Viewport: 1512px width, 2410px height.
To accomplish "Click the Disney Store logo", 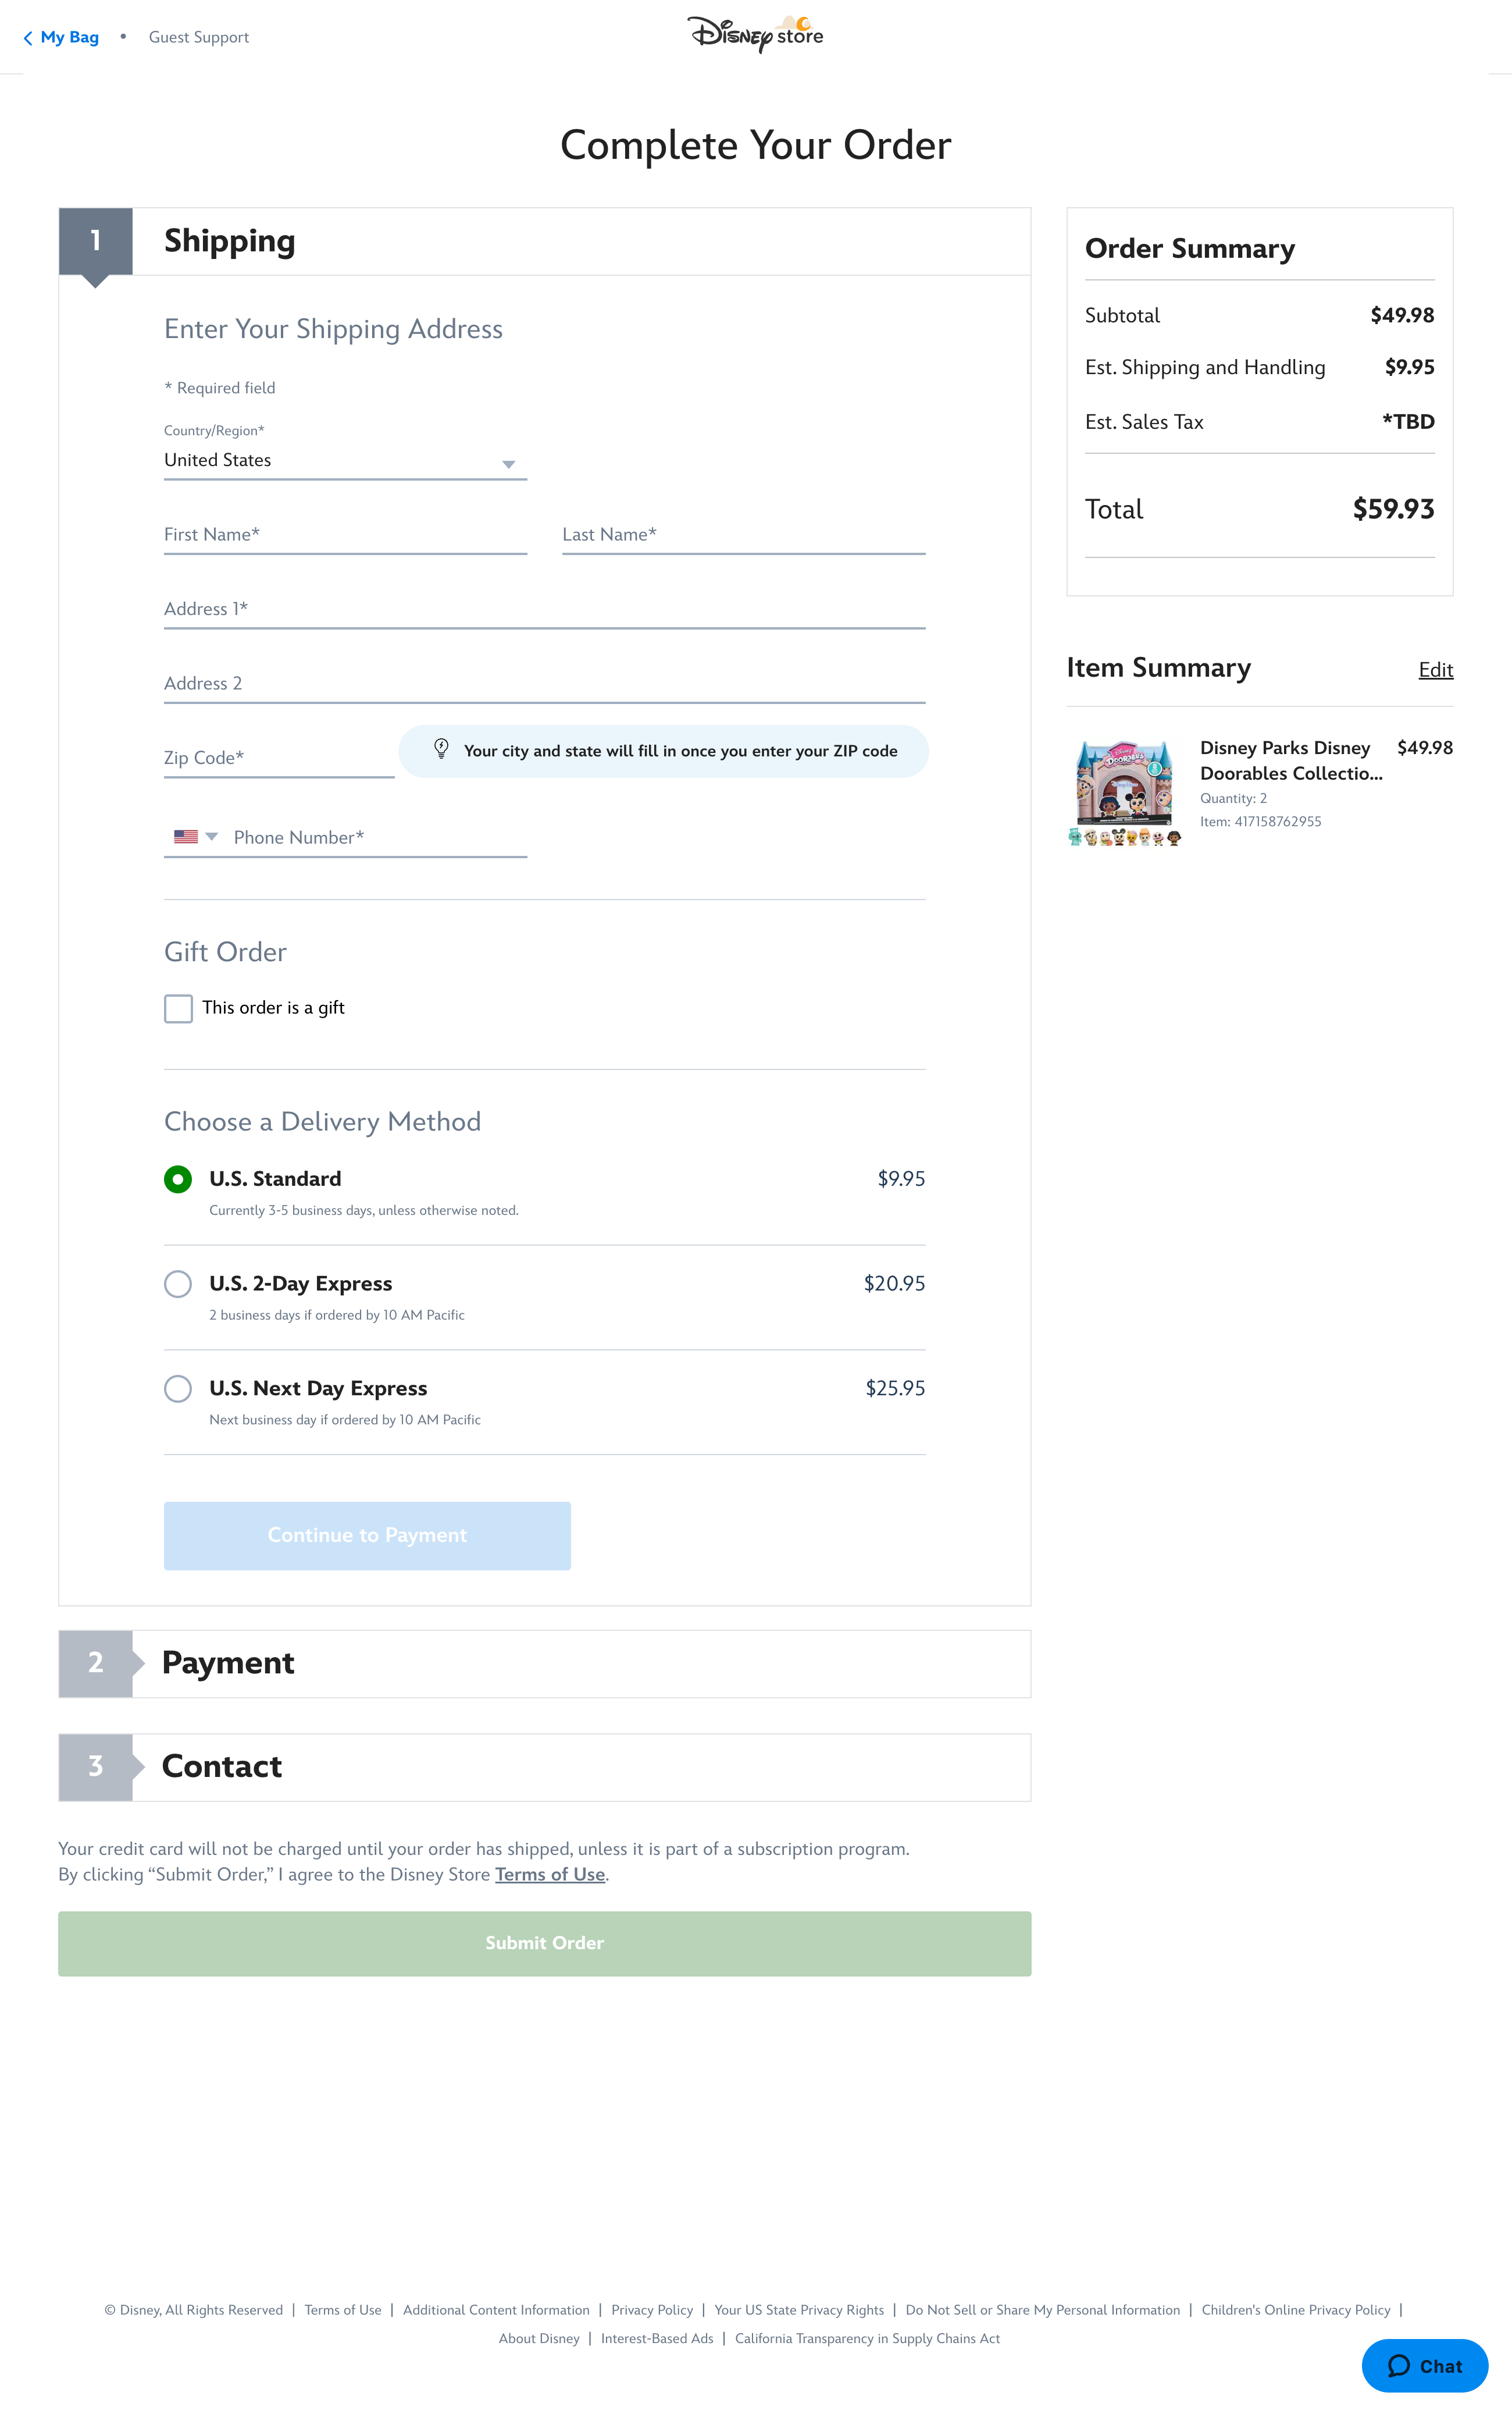I will click(x=755, y=34).
